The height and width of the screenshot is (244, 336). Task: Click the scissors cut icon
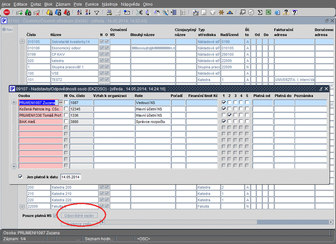[x=139, y=13]
